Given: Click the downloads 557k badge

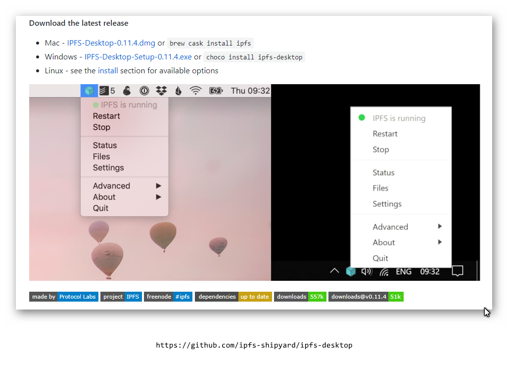Looking at the screenshot, I should tap(300, 297).
